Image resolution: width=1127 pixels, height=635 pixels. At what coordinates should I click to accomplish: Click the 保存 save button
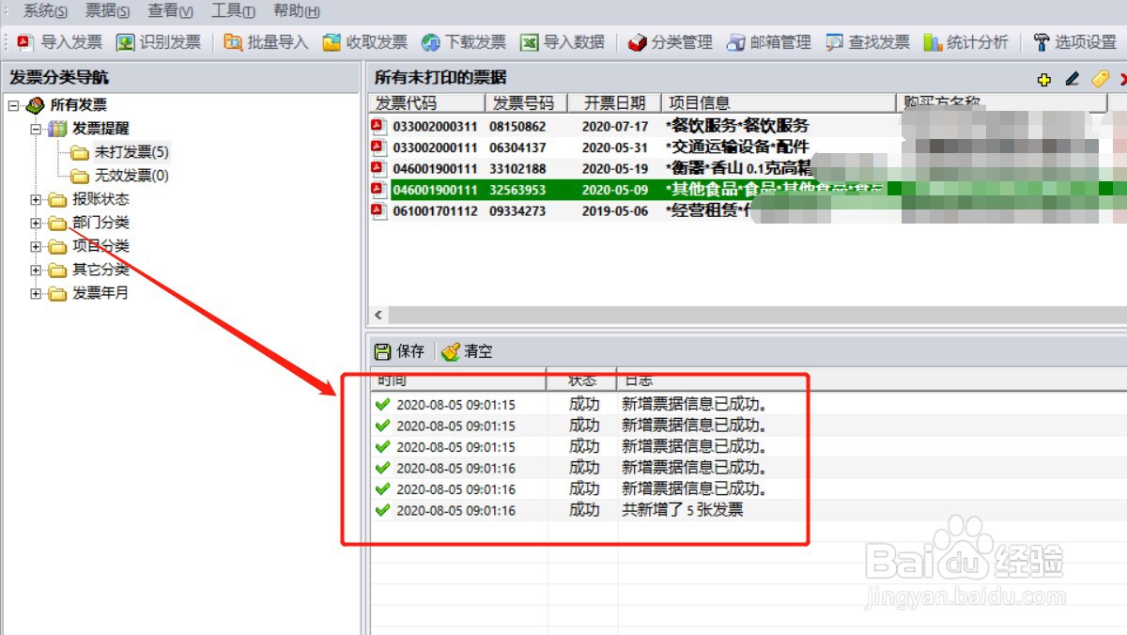(x=399, y=350)
